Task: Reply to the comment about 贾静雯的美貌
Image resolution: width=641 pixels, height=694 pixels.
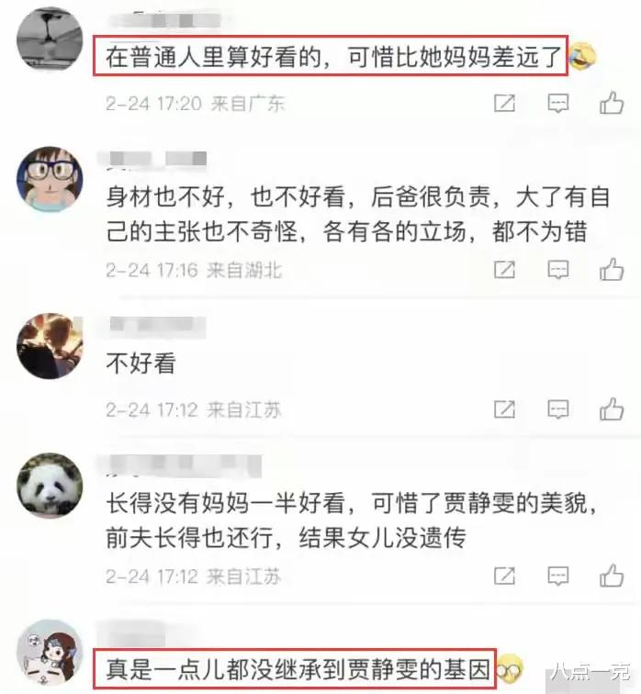Action: coord(558,576)
